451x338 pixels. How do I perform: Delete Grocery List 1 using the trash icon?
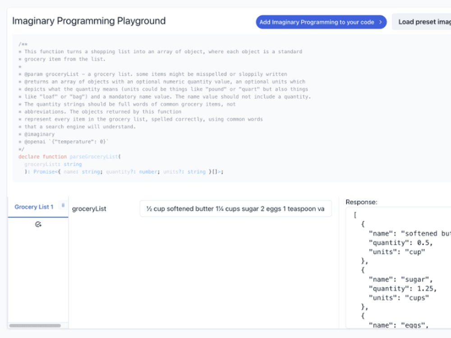click(63, 205)
